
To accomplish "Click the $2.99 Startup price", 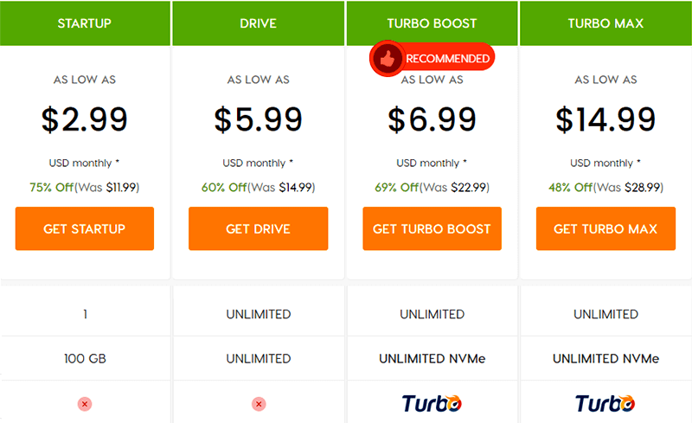I will coord(85,119).
